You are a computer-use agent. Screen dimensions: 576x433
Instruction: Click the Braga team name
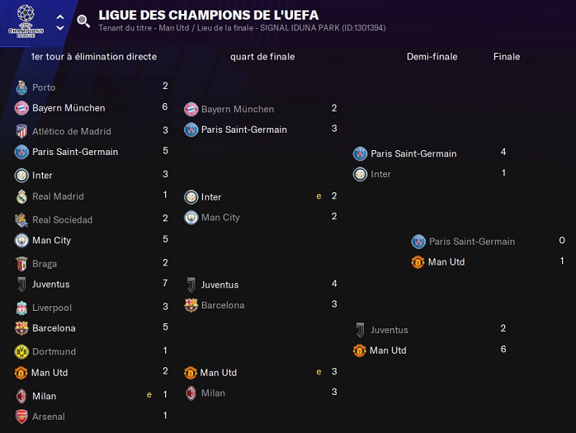(x=45, y=264)
